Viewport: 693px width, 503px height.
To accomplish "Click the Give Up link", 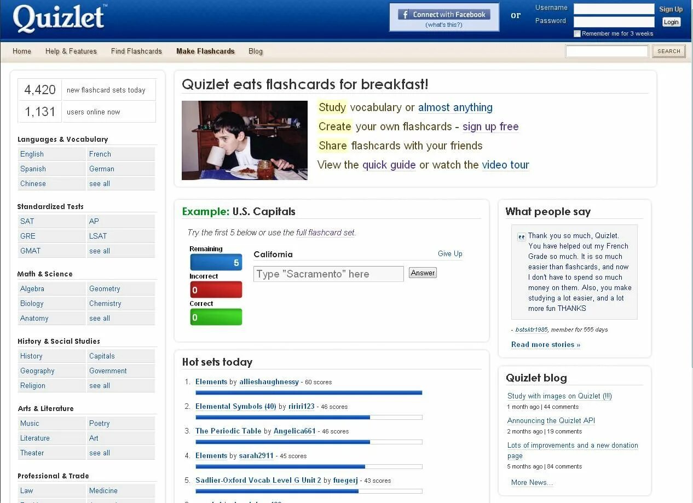I will [450, 254].
